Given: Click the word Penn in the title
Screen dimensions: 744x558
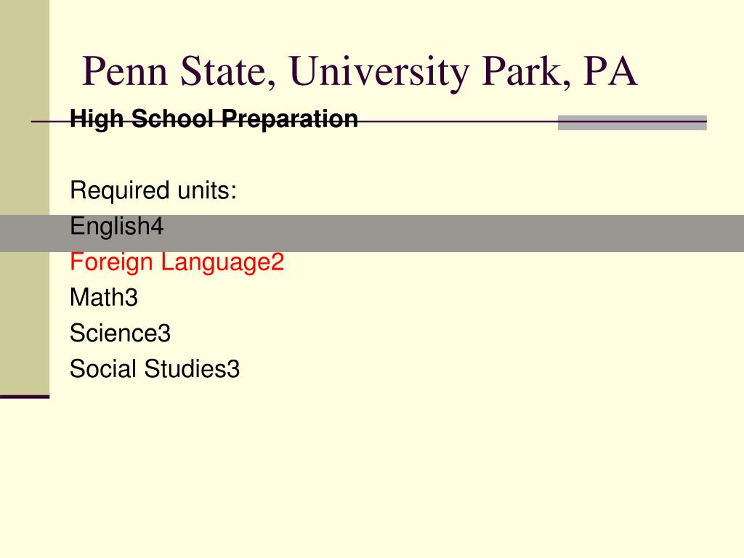Looking at the screenshot, I should pyautogui.click(x=125, y=71).
